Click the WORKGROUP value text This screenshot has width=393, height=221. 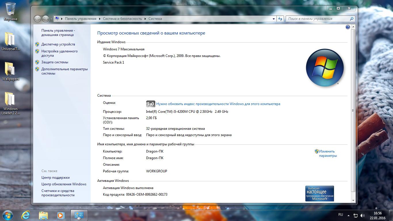tap(157, 171)
